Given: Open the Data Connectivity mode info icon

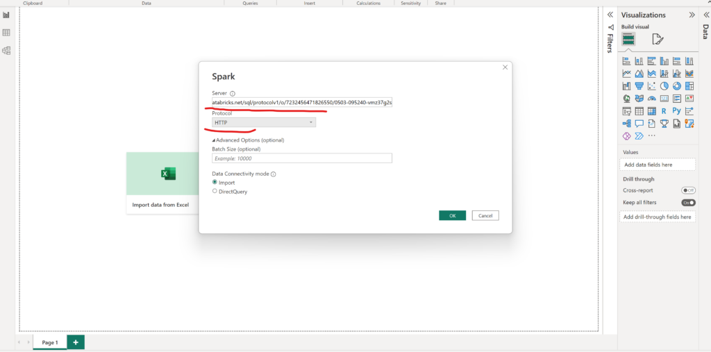Looking at the screenshot, I should click(274, 174).
